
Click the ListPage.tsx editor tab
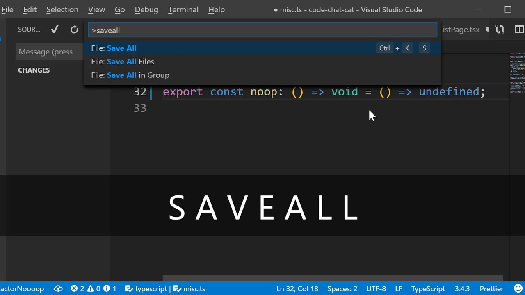point(461,29)
